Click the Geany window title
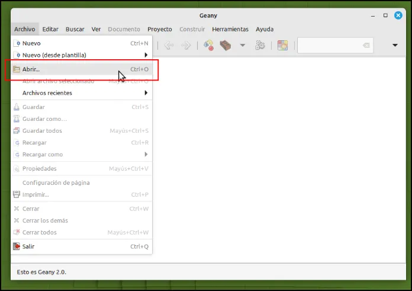Screen dimensions: 412x291 click(x=208, y=15)
